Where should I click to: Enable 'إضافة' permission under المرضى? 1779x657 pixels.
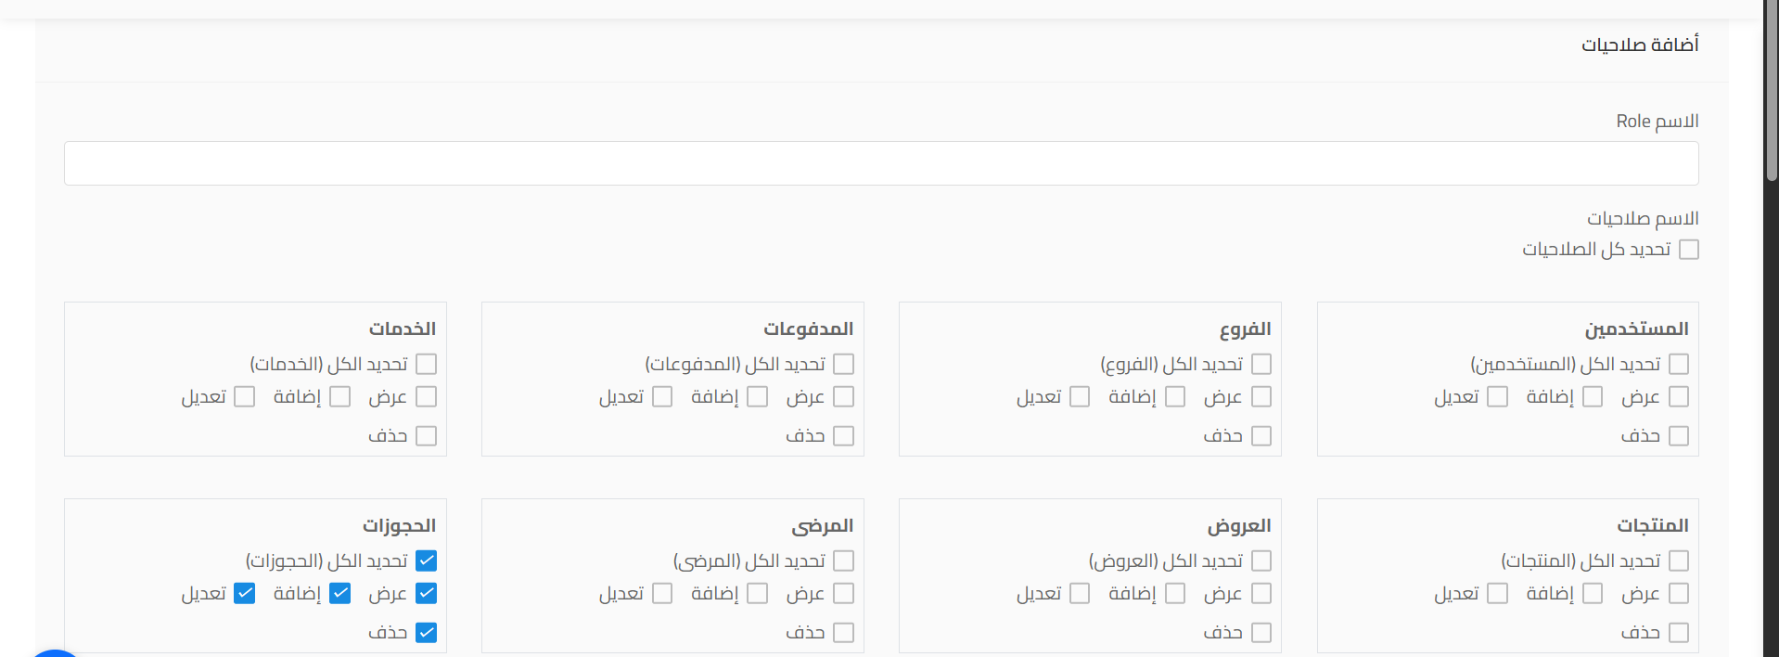[x=758, y=593]
